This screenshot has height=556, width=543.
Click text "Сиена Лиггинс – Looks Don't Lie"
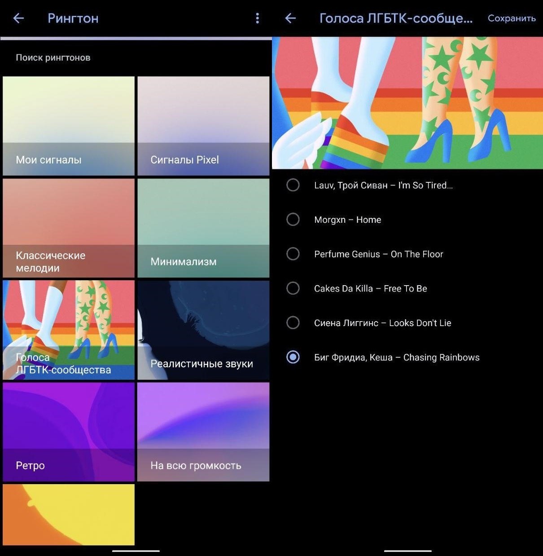pos(383,323)
